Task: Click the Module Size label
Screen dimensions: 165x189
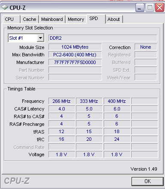Action: tap(32, 47)
